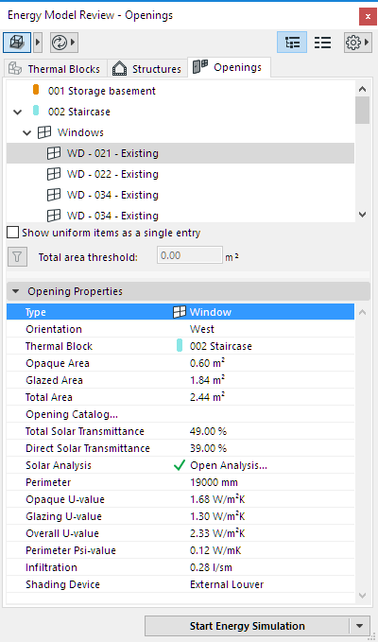Screen dimensions: 378x642
Task: Collapse the Windows group chevron
Action: click(27, 132)
